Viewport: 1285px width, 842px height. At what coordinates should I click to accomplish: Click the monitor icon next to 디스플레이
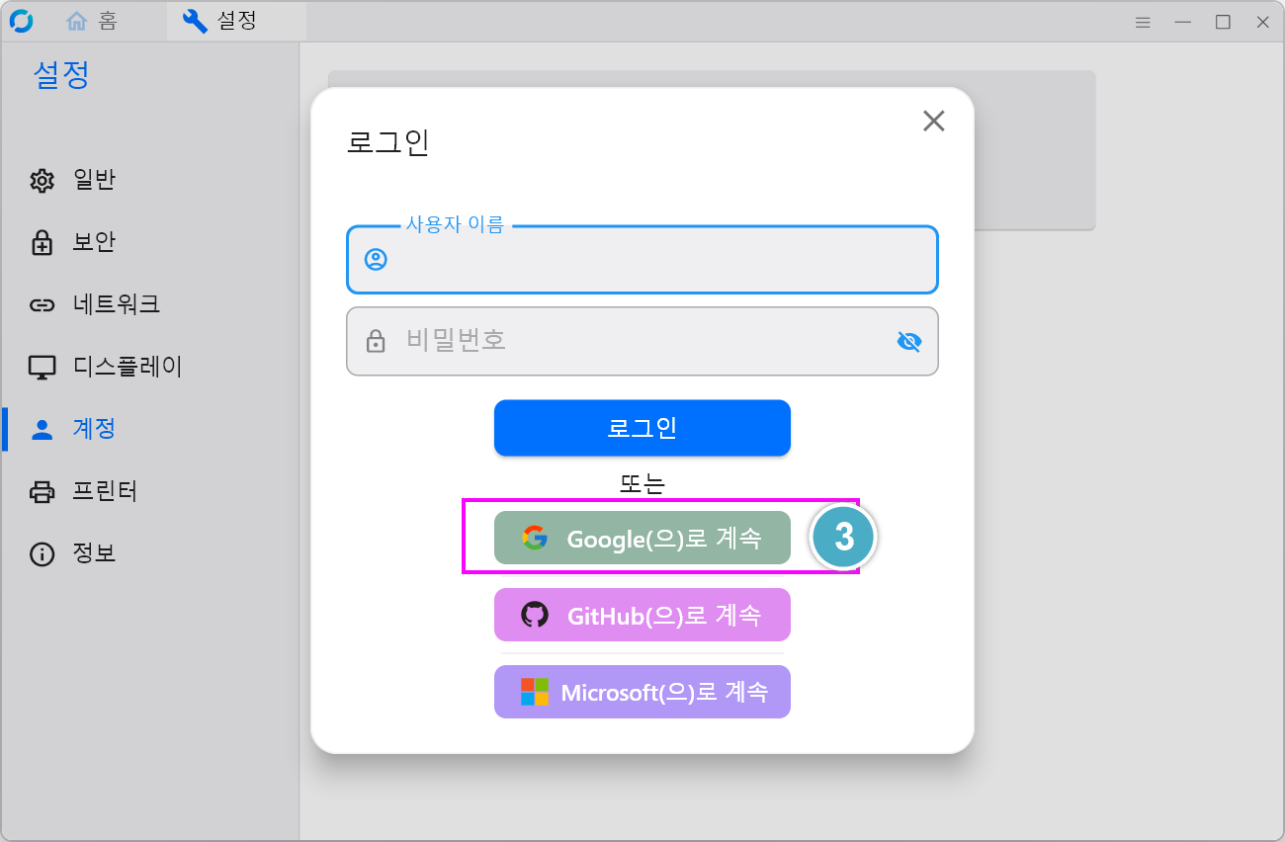pyautogui.click(x=42, y=368)
